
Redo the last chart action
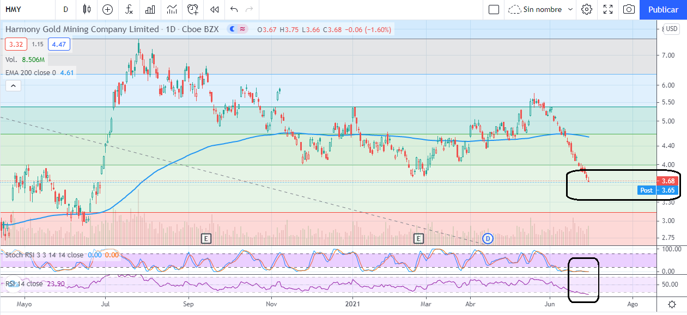(250, 9)
